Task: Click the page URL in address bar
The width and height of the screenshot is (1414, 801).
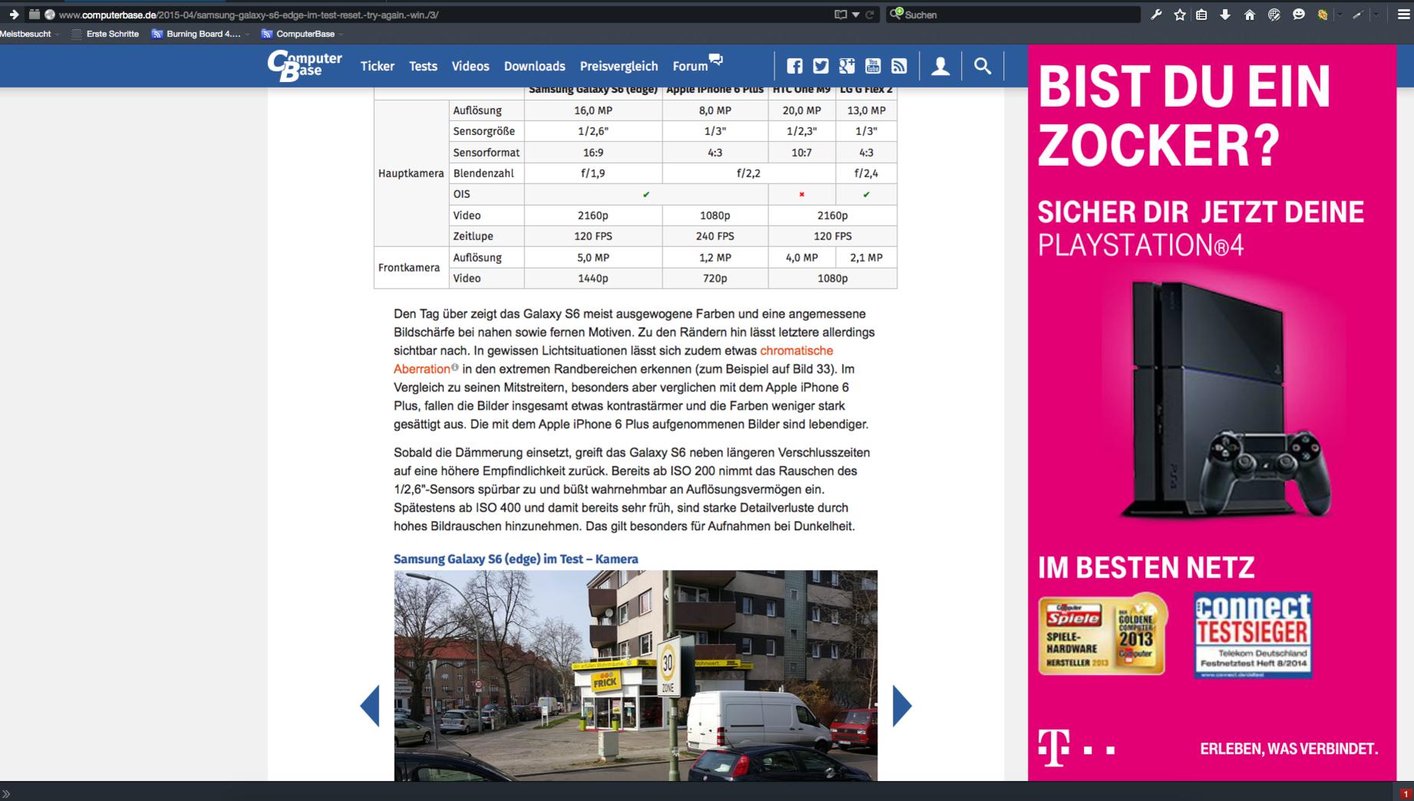Action: pos(249,15)
